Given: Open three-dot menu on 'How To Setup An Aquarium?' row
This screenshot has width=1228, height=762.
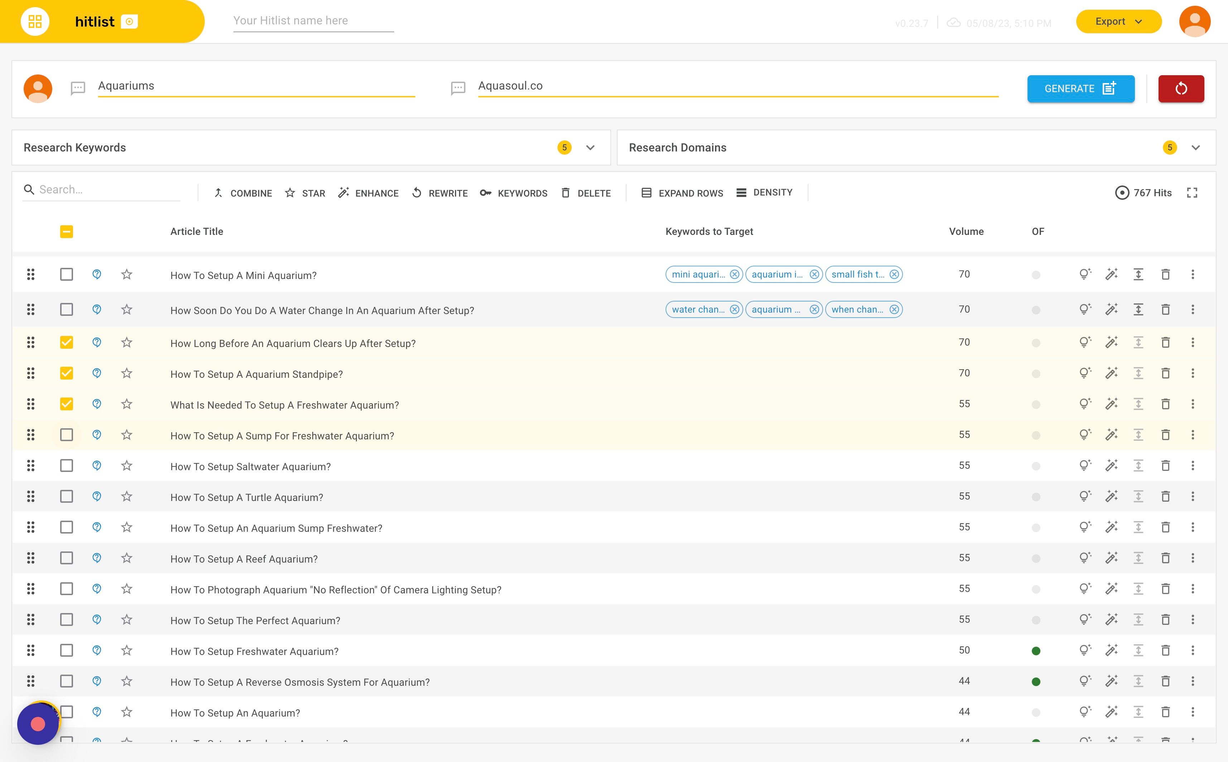Looking at the screenshot, I should 1192,712.
